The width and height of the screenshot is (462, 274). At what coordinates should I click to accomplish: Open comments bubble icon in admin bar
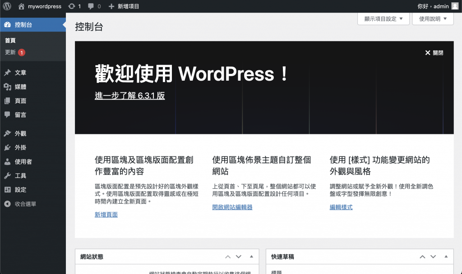click(91, 6)
